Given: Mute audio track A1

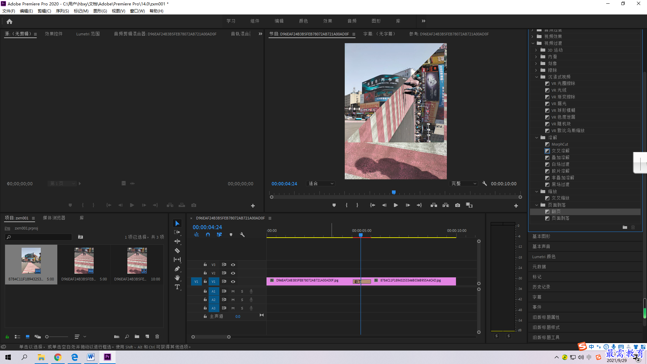Looking at the screenshot, I should 233,291.
